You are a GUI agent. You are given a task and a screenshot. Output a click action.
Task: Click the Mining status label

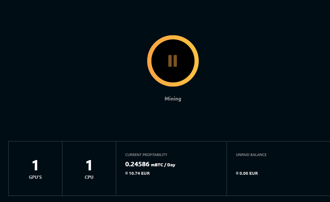pos(173,99)
